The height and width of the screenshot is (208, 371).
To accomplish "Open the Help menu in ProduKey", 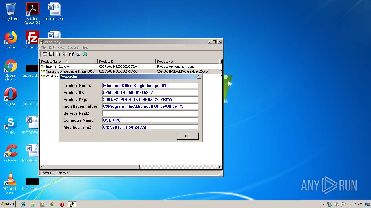I will 85,47.
